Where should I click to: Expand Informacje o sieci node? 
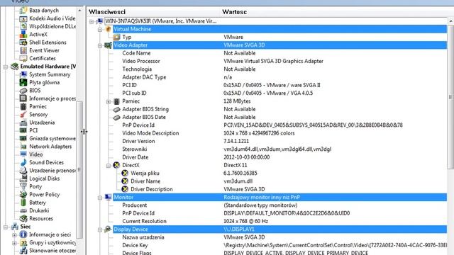pyautogui.click(x=14, y=235)
